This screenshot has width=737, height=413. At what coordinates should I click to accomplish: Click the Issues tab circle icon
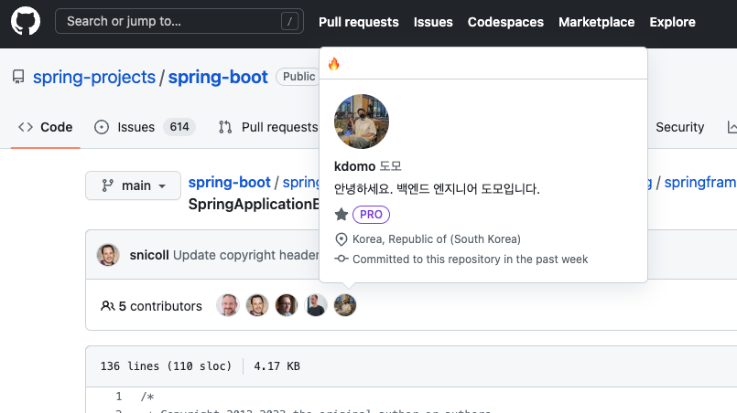(x=102, y=127)
